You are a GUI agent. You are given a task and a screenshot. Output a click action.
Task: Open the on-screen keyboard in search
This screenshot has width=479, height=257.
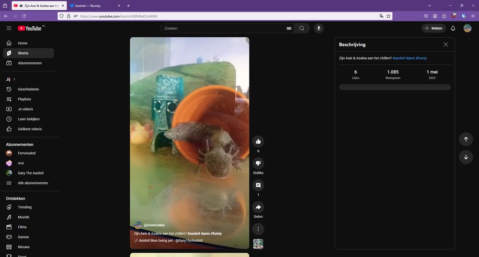point(289,28)
